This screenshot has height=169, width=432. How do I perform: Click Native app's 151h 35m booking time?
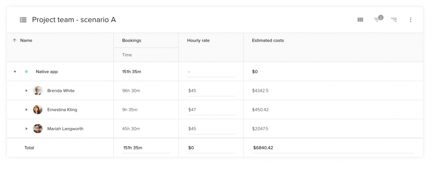click(131, 72)
